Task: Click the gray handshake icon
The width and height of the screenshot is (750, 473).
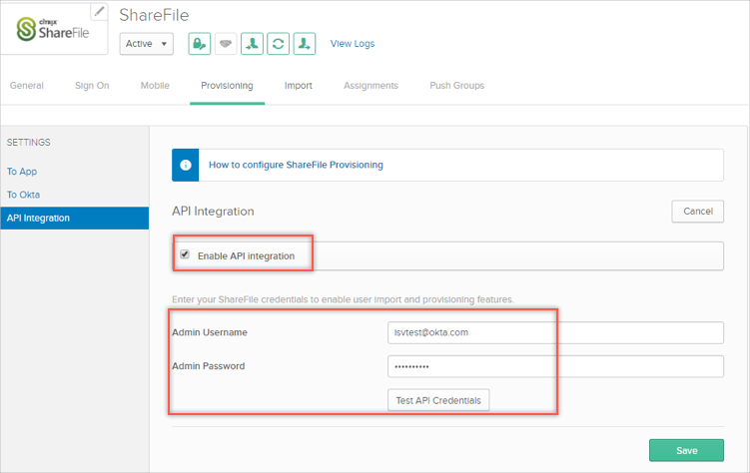Action: (x=226, y=44)
